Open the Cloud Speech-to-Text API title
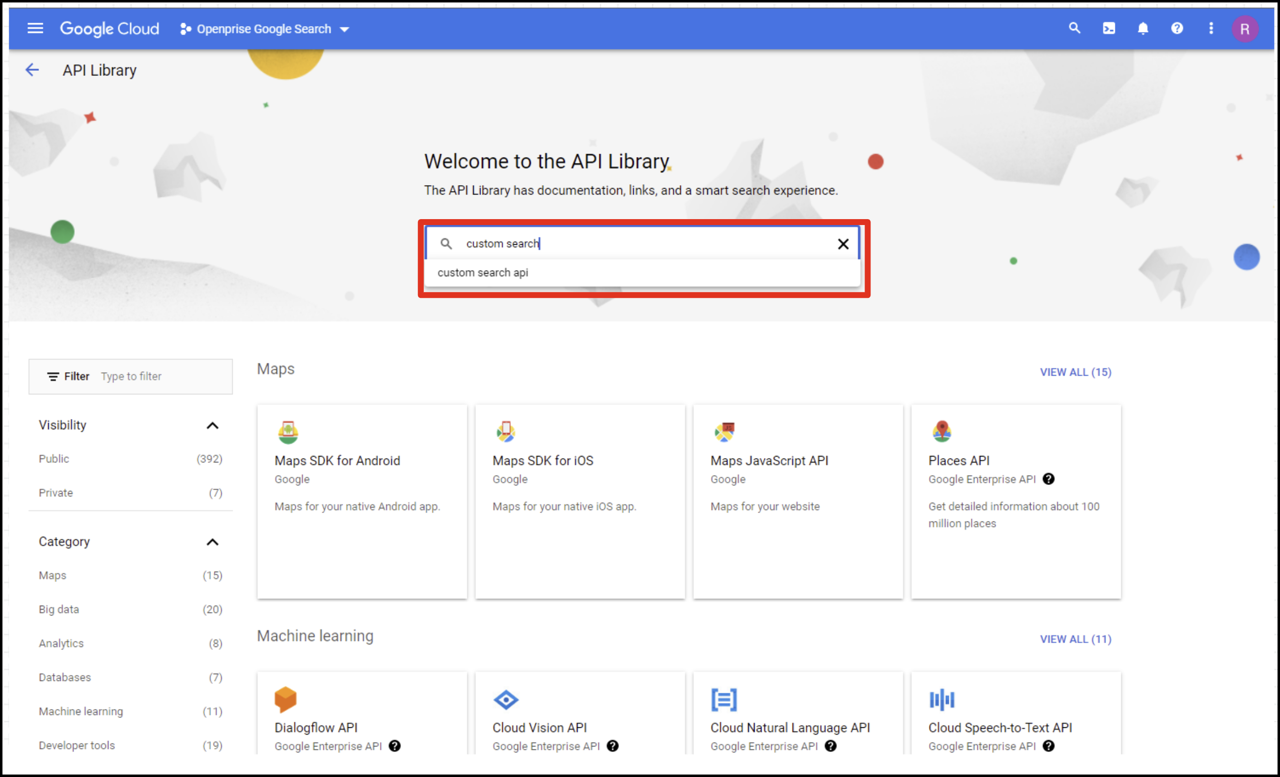The height and width of the screenshot is (777, 1280). (1000, 728)
